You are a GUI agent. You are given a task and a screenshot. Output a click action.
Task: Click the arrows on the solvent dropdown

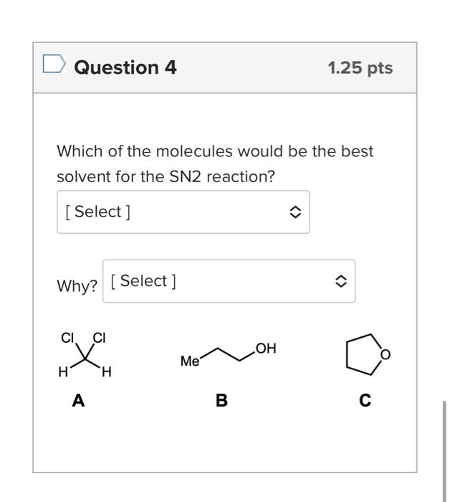(295, 212)
